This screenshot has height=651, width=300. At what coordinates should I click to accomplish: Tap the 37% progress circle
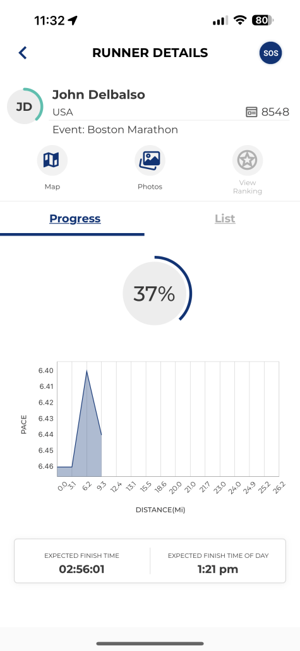tap(154, 294)
